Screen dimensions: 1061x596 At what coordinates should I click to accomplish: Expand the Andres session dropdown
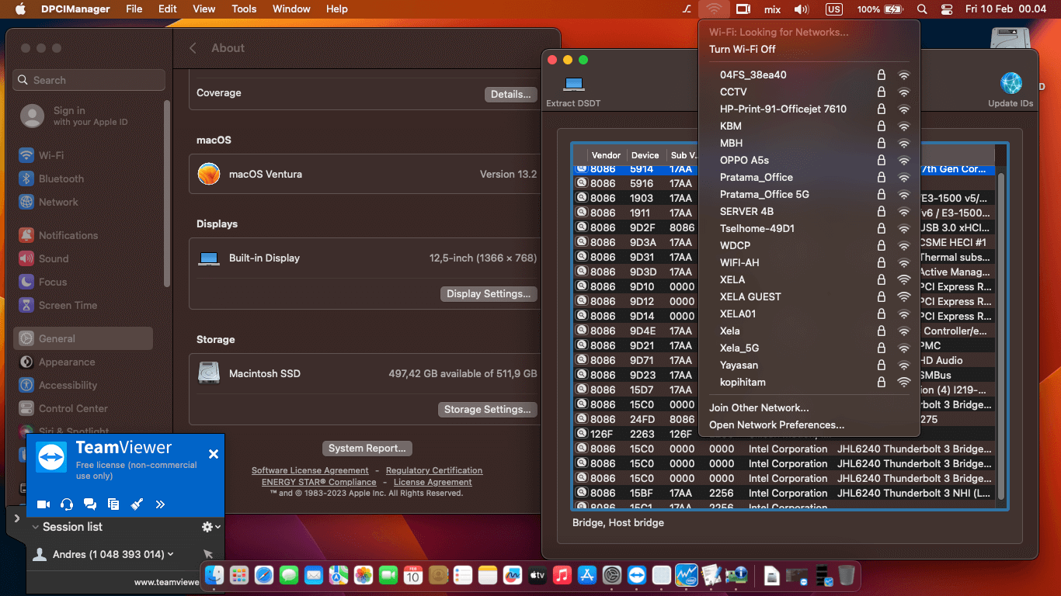[x=171, y=554]
